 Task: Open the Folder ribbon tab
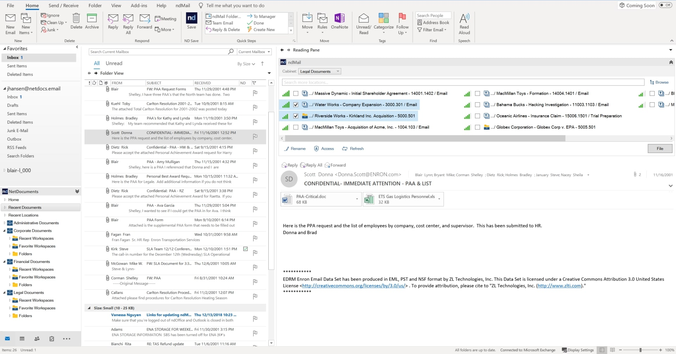click(x=95, y=5)
